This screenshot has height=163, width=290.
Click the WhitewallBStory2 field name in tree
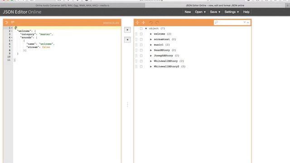[166, 67]
